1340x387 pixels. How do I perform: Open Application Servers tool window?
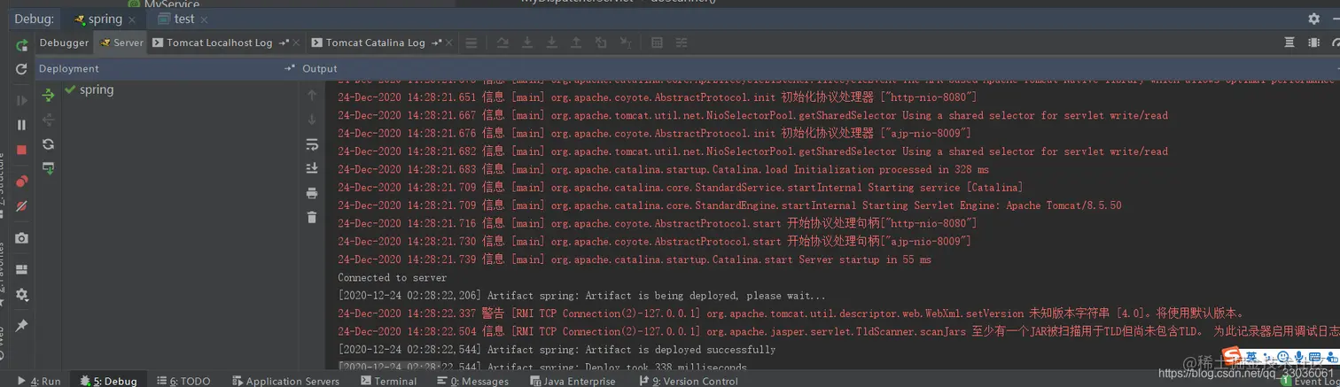point(285,381)
